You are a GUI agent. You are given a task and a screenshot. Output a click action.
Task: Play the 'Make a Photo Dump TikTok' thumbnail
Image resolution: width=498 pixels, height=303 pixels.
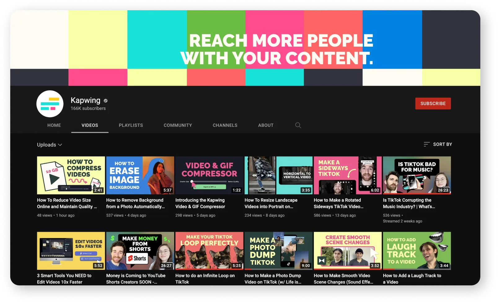click(279, 251)
